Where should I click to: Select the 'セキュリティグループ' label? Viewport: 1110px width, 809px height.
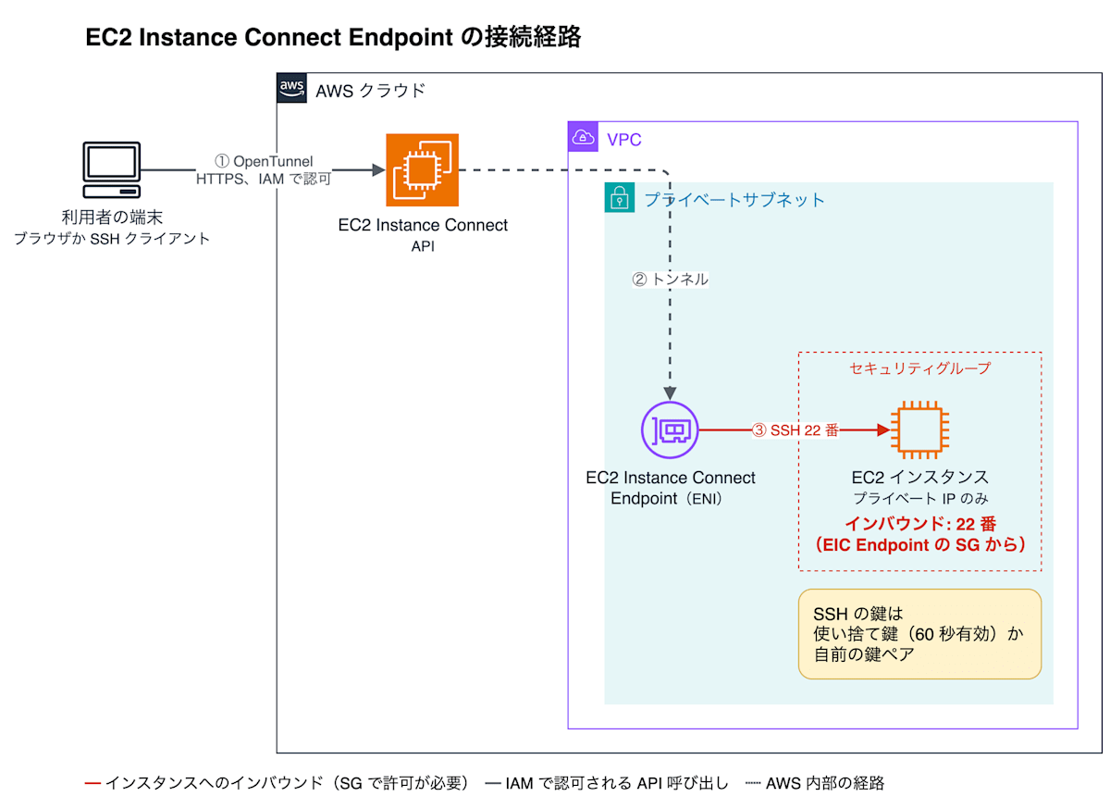coord(920,368)
